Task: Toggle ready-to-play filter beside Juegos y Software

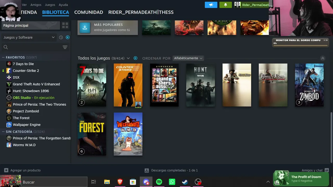Action: point(68,37)
